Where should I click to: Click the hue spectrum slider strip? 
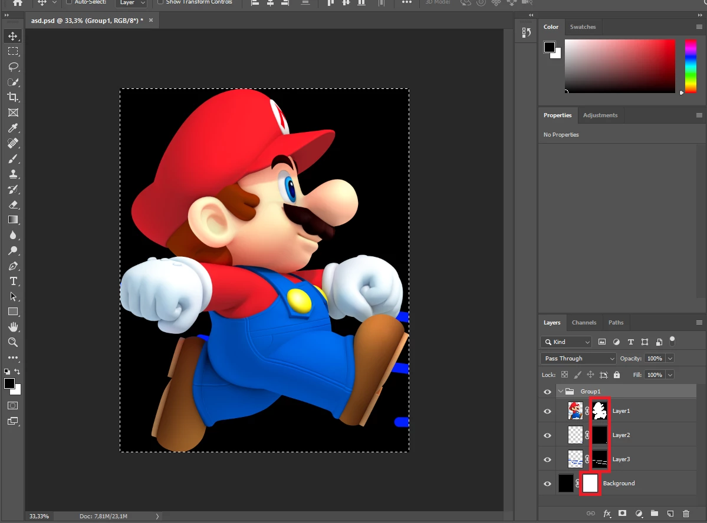[690, 66]
